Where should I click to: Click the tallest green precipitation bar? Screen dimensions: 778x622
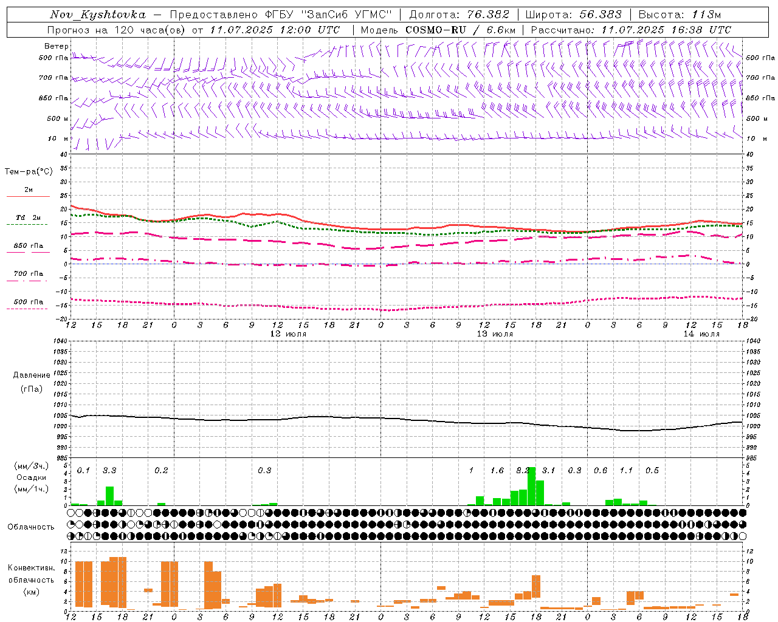(x=532, y=486)
